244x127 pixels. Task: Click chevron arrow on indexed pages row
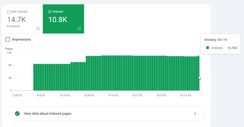[195, 114]
